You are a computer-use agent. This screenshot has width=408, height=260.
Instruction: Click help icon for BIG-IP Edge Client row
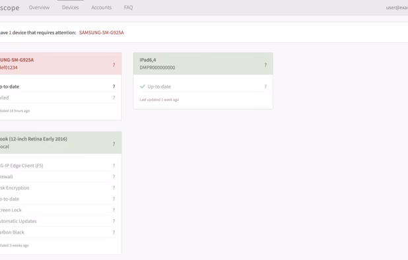click(x=114, y=166)
